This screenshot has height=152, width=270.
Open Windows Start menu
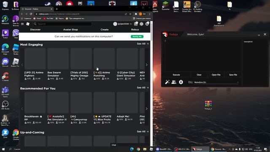tap(3, 149)
